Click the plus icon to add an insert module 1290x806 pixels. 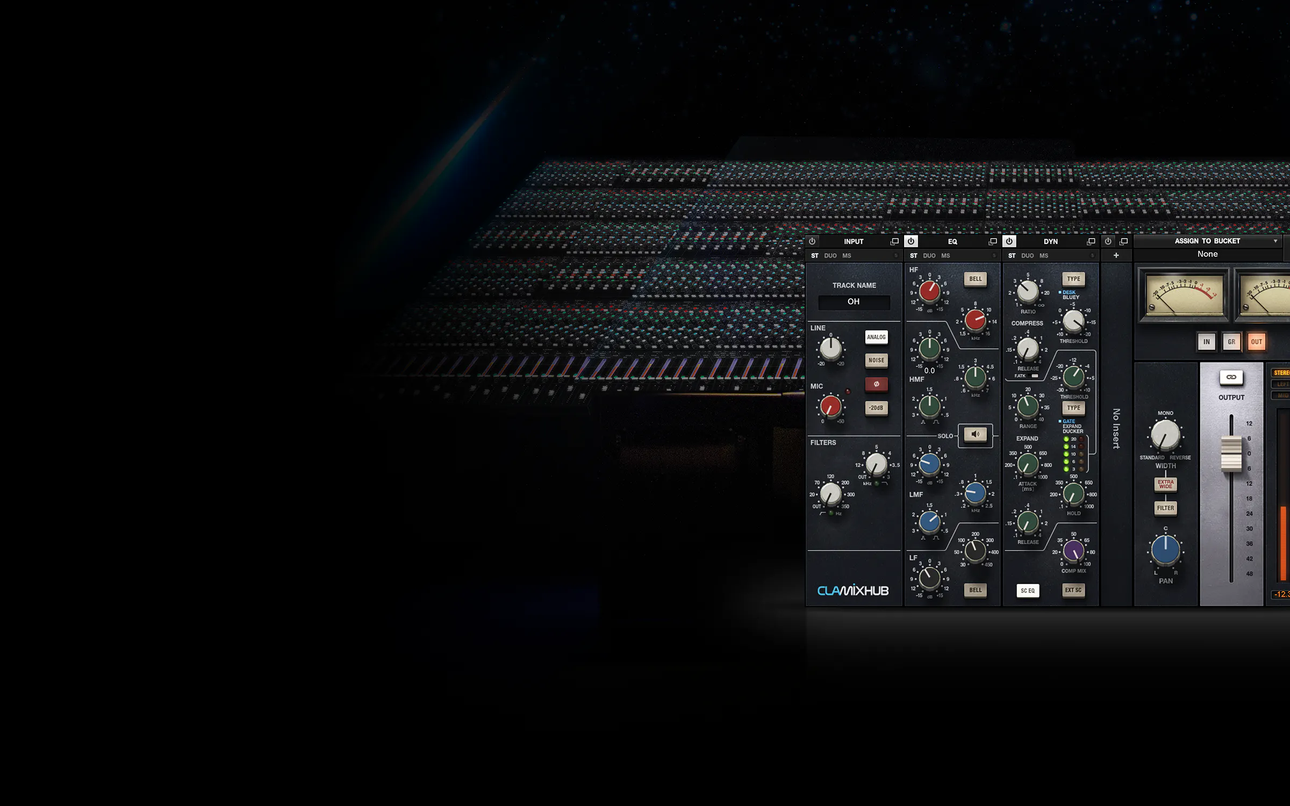click(x=1117, y=256)
